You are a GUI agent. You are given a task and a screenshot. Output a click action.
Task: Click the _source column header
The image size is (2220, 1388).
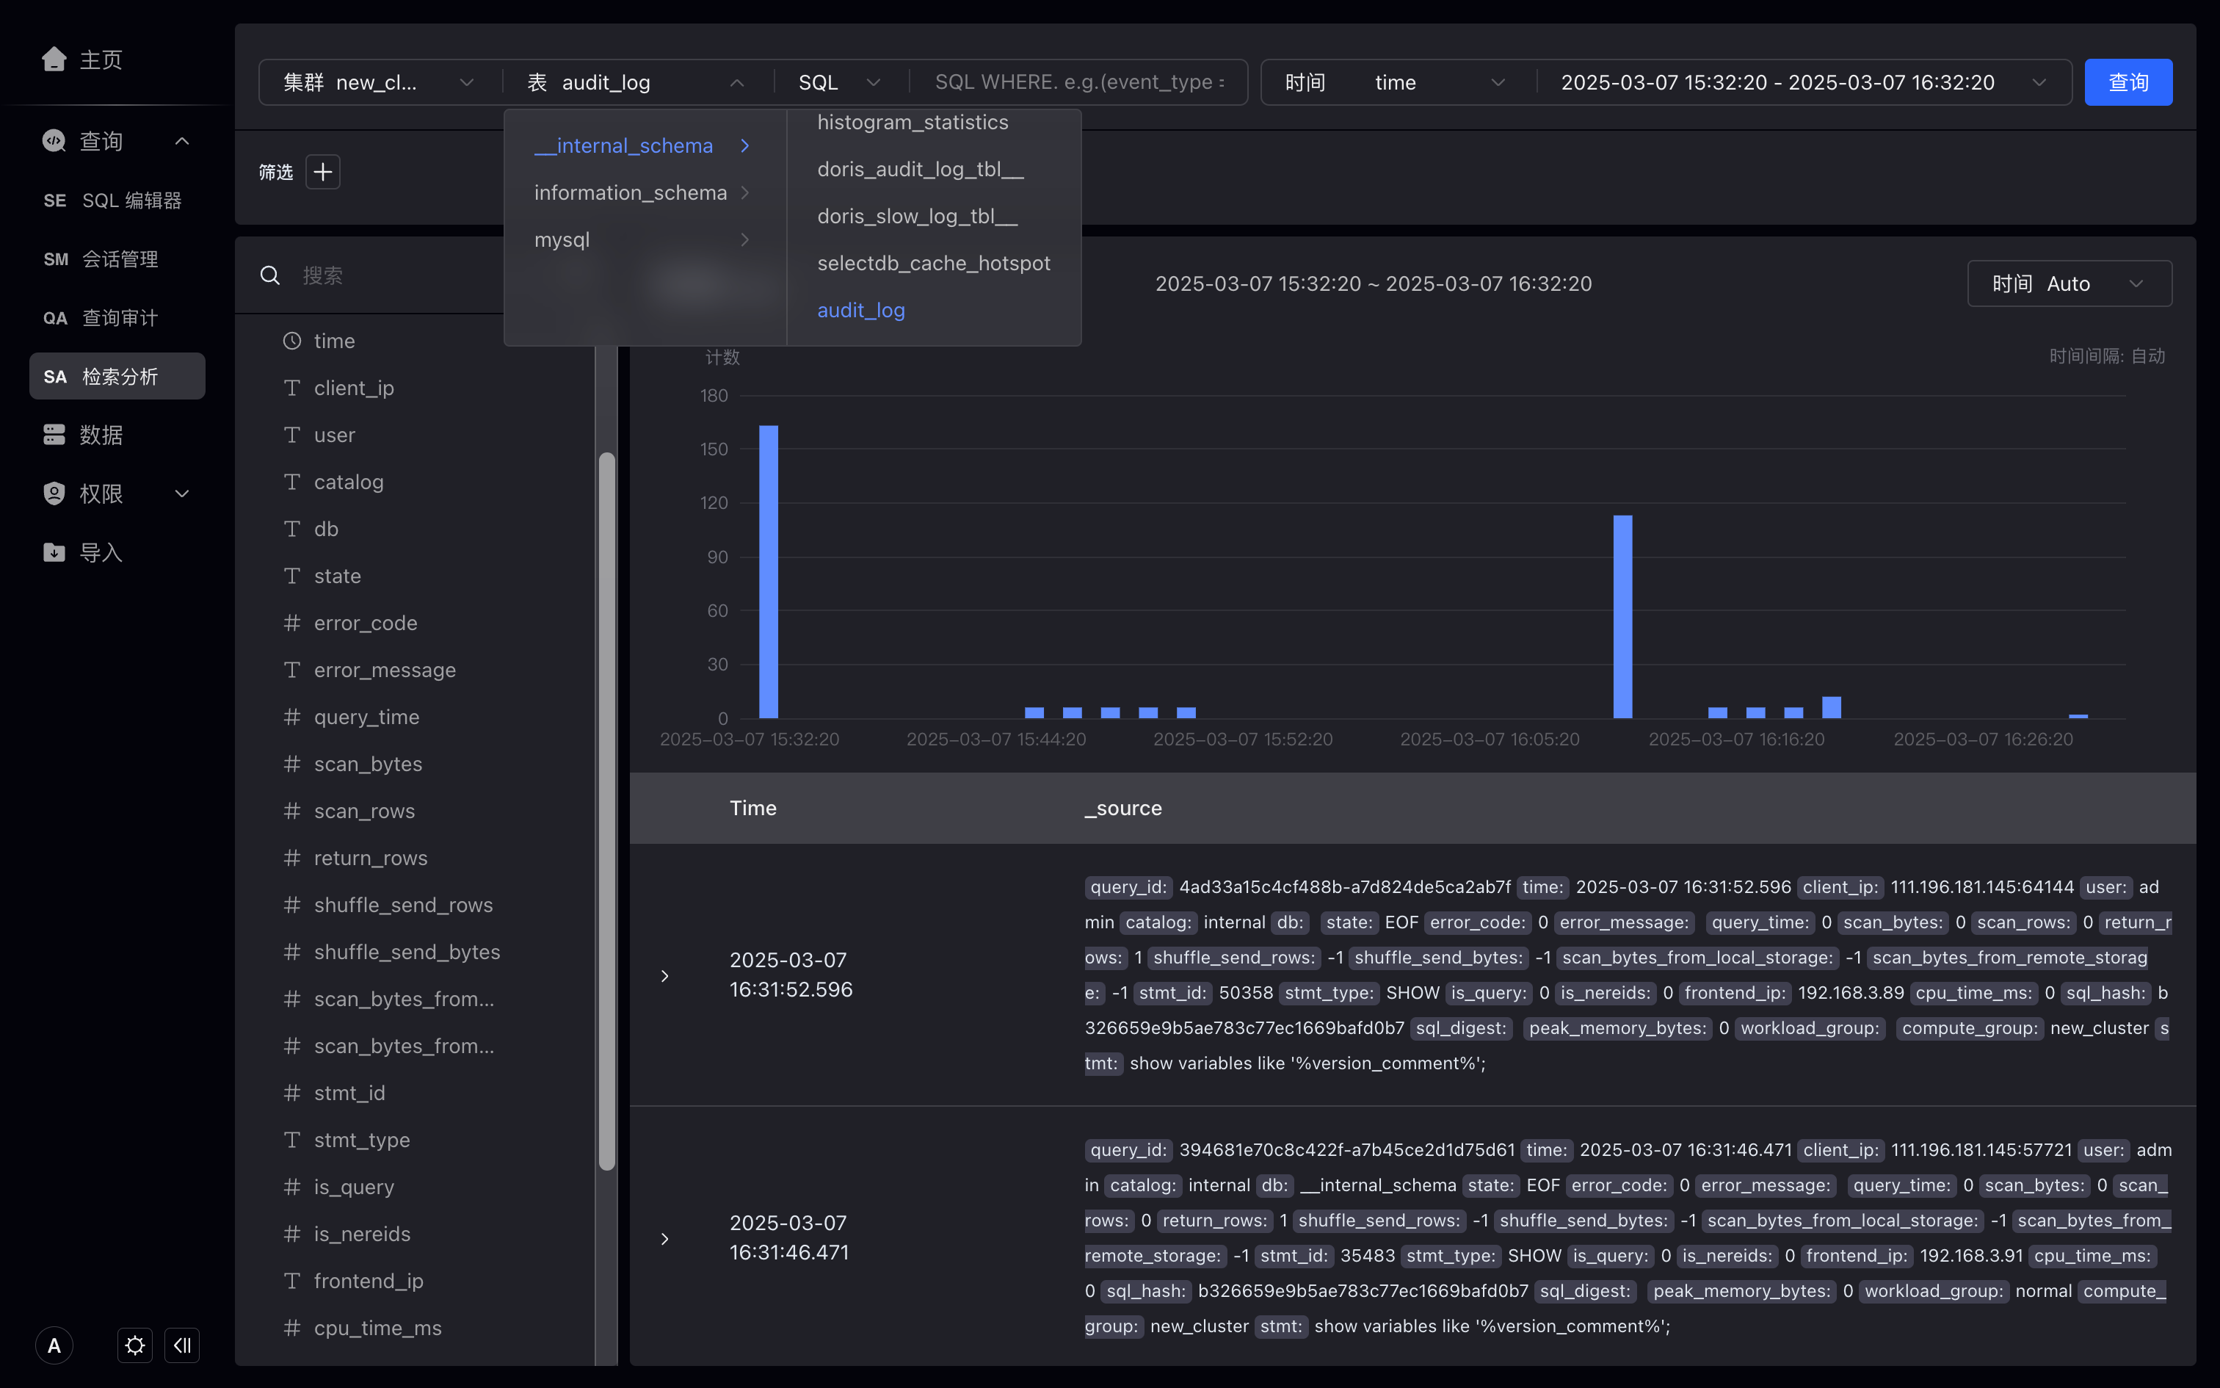pos(1124,808)
